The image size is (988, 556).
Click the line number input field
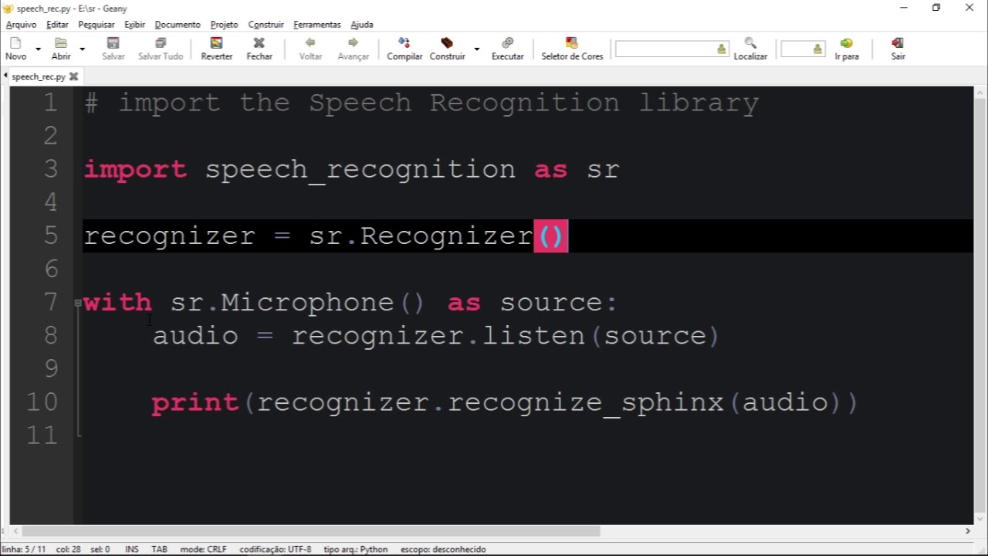803,49
